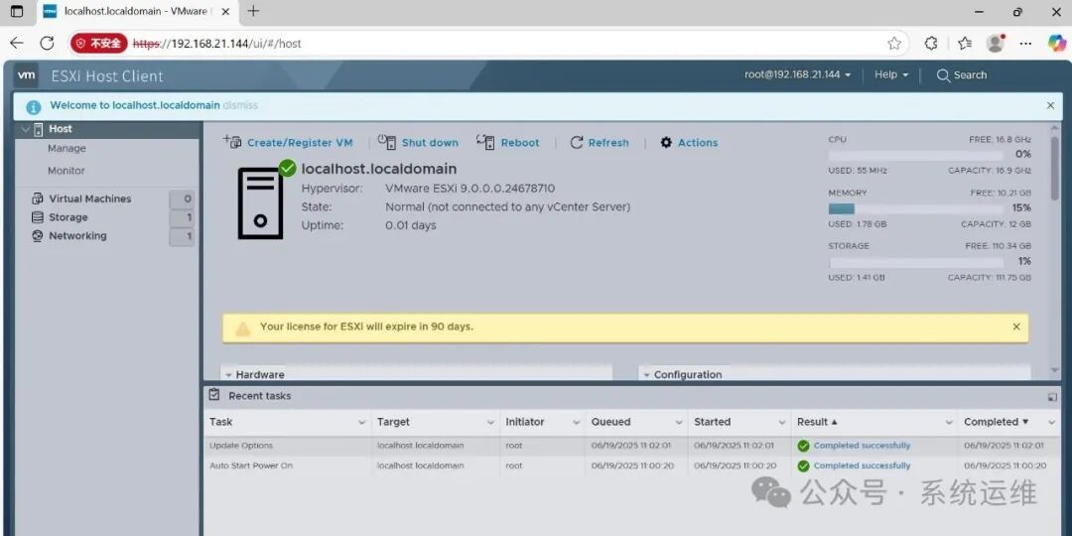1072x536 pixels.
Task: Refresh the host view
Action: click(599, 142)
